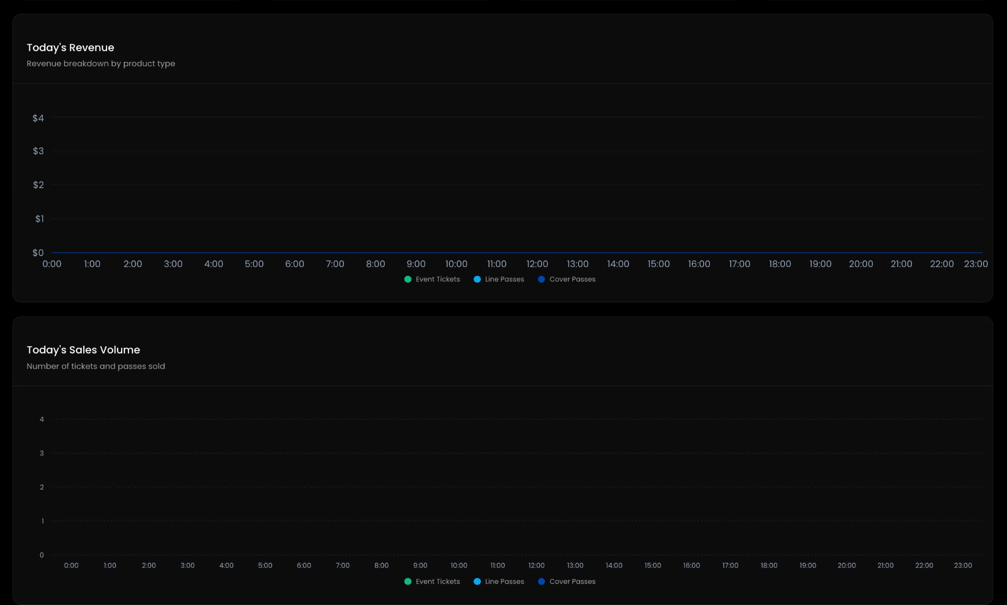The width and height of the screenshot is (1007, 605).
Task: Click the green Event Tickets legend dot on Revenue chart
Action: click(408, 280)
